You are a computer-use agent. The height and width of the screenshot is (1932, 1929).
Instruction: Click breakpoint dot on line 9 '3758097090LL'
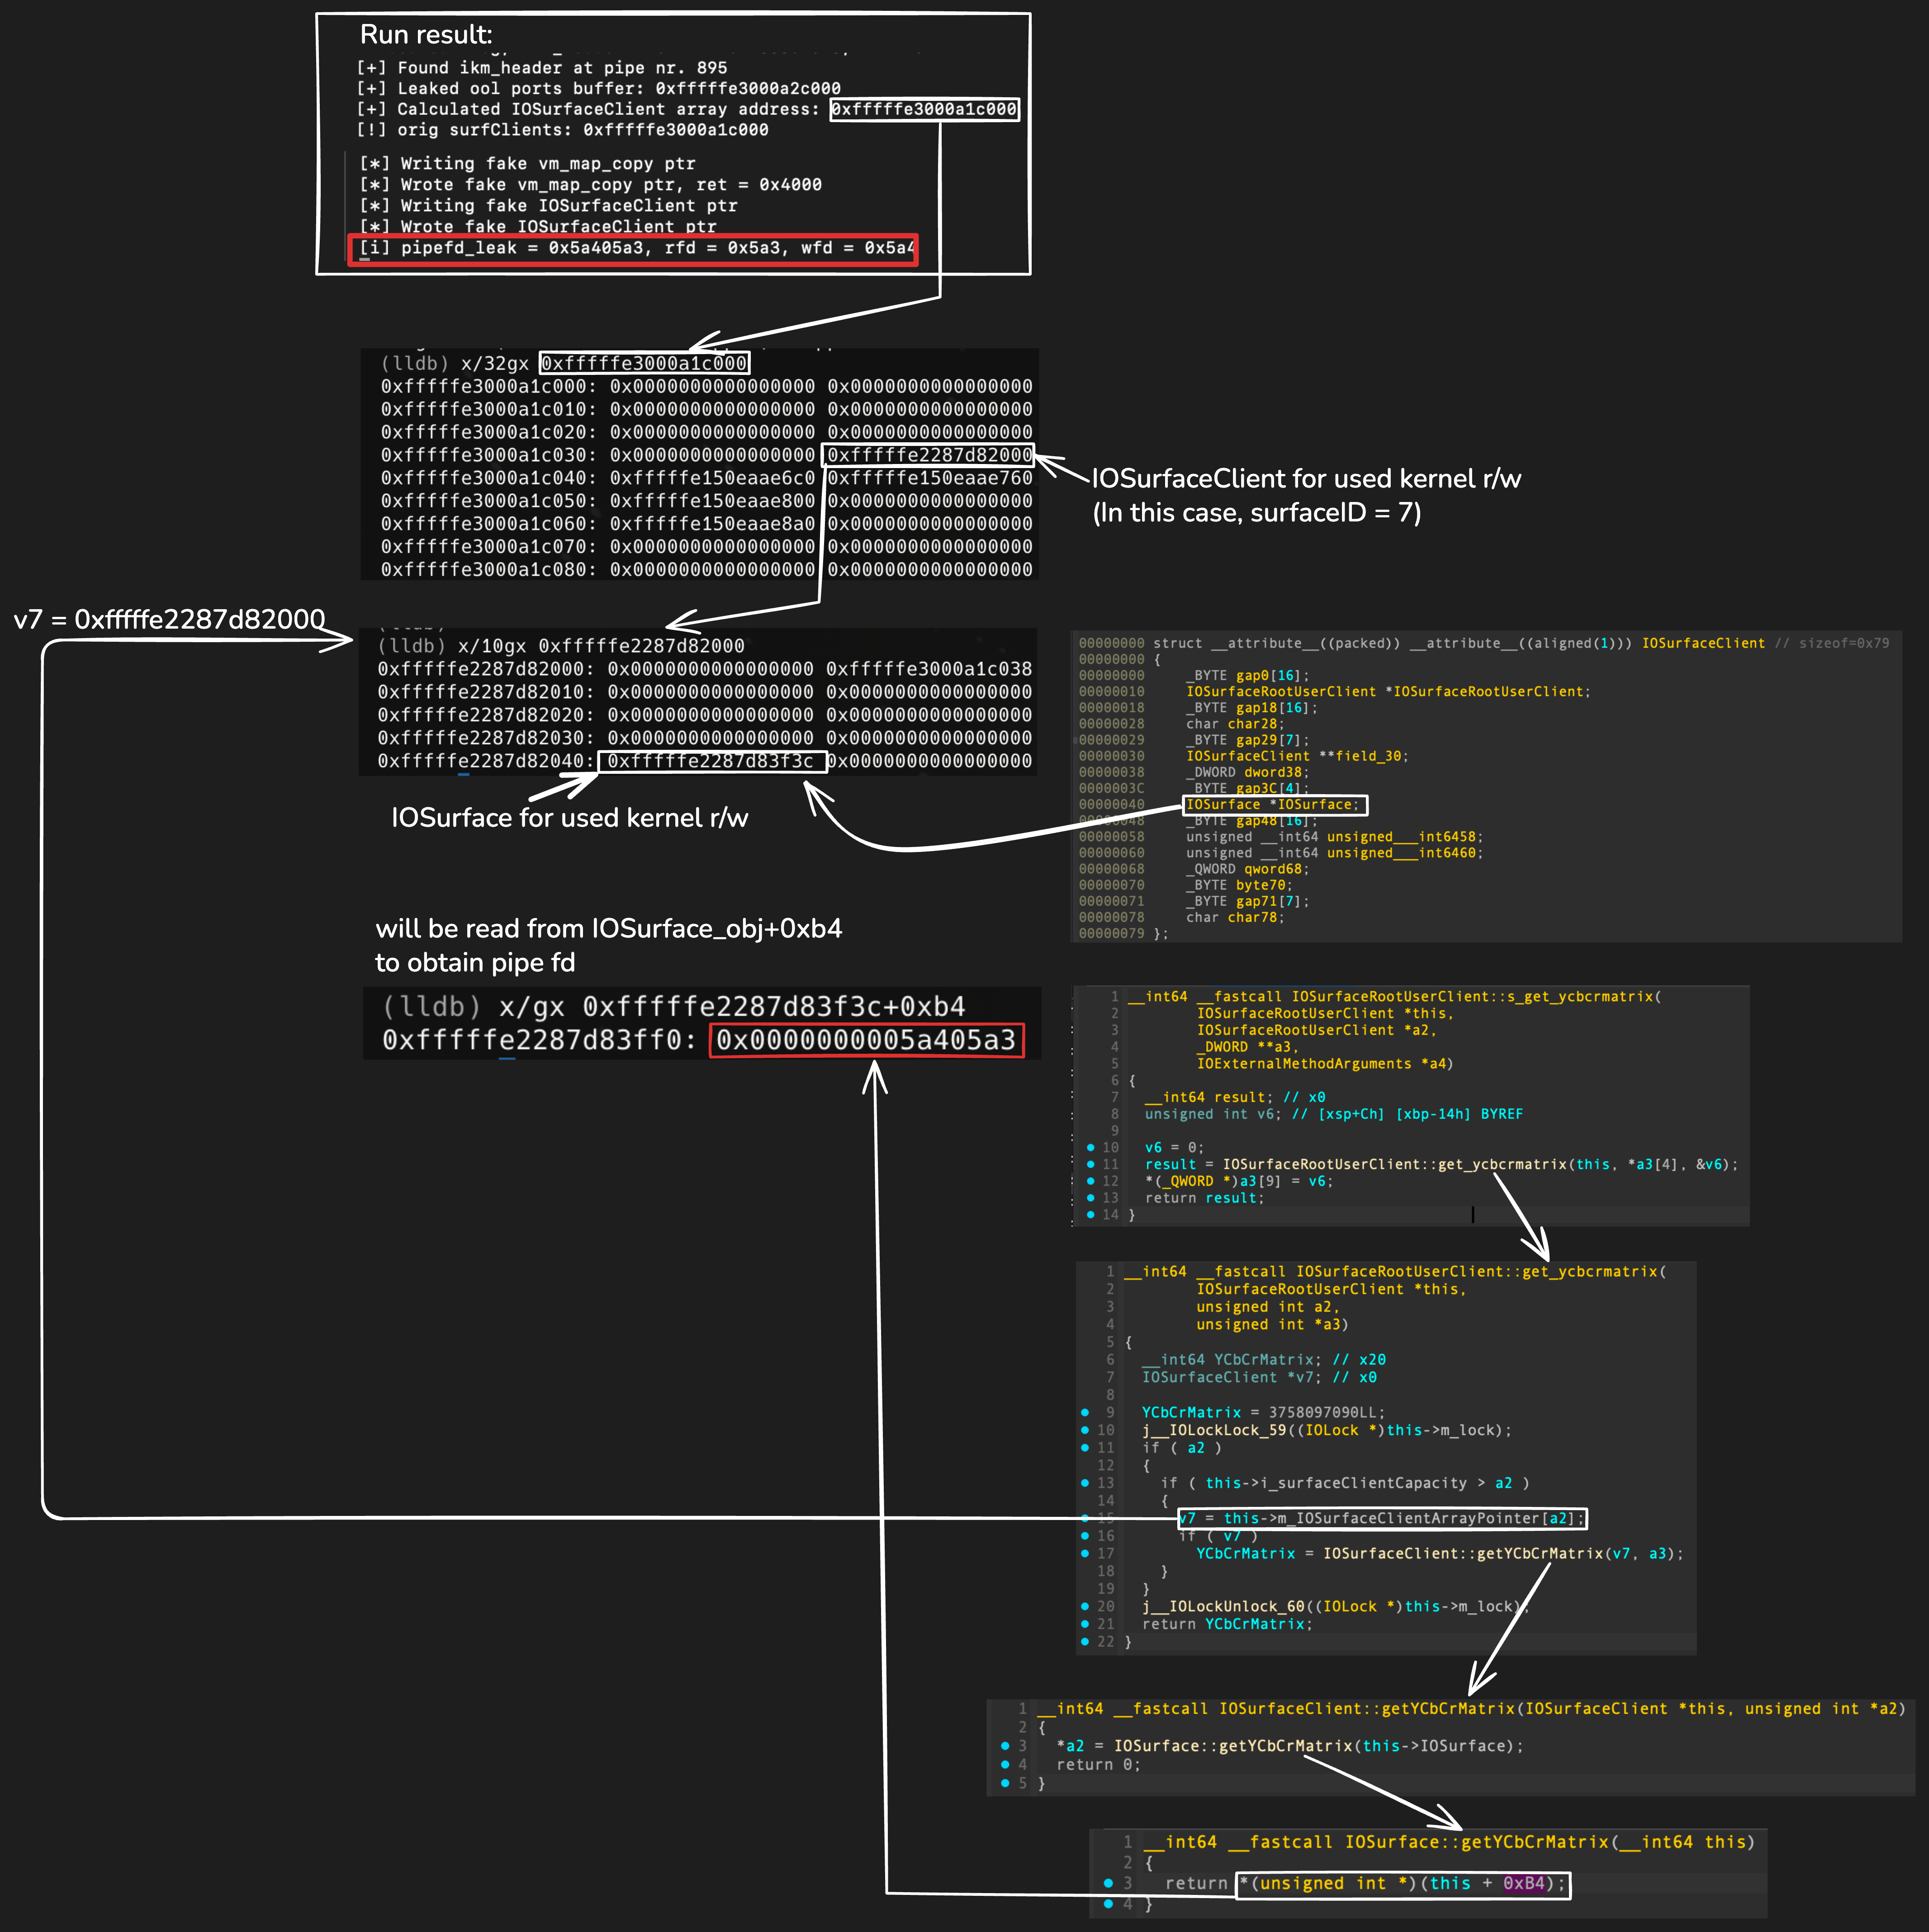(x=1085, y=1412)
